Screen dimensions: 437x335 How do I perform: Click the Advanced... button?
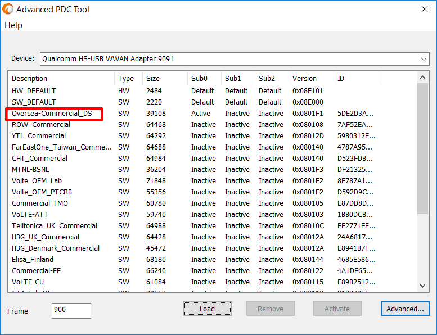(405, 309)
